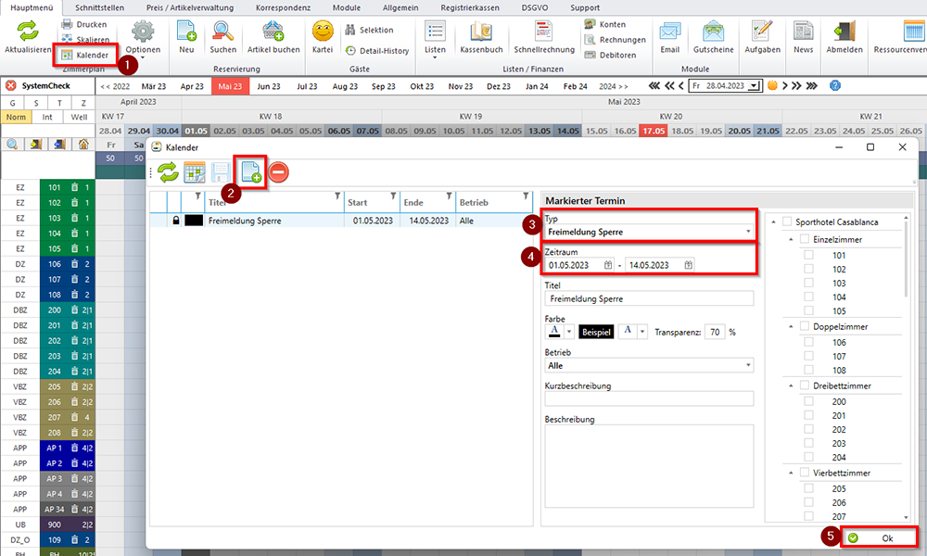Open the Gutscheine module
927x556 pixels.
(713, 39)
